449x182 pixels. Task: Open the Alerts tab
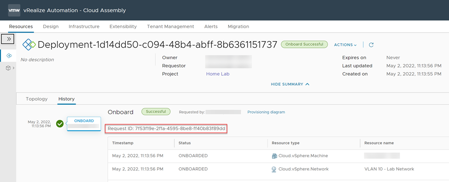click(211, 27)
